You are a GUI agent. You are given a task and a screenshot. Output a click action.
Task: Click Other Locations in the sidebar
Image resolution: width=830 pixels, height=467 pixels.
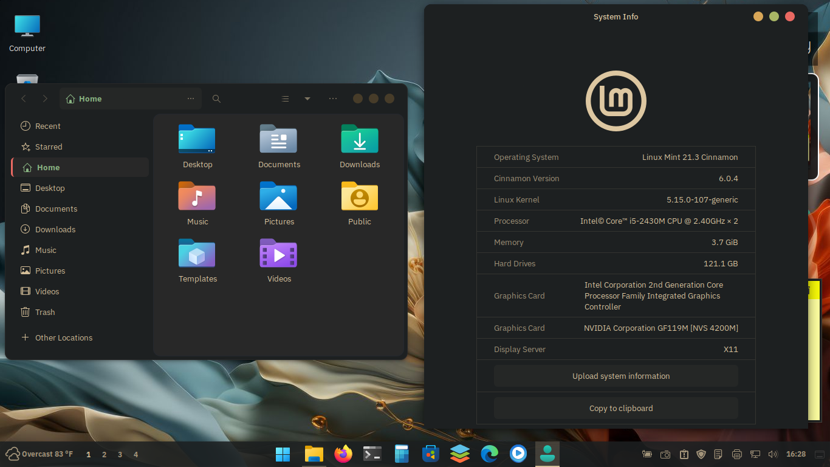80,338
